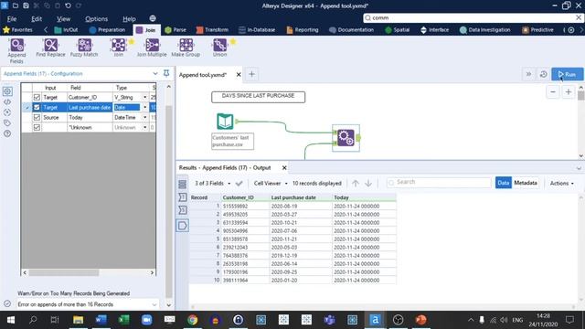Zoom in on the canvas
The height and width of the screenshot is (329, 585).
coord(569,91)
